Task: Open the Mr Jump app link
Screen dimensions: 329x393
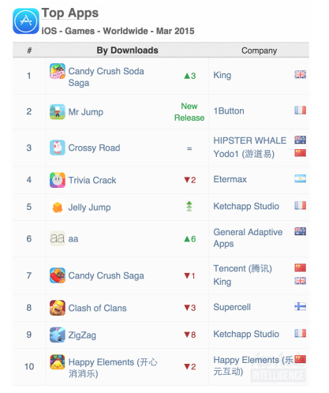Action: click(x=86, y=112)
